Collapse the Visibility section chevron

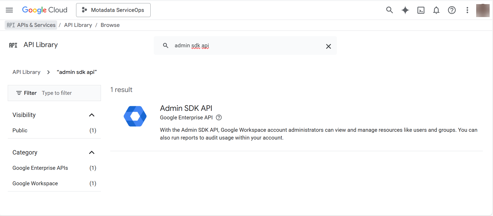(92, 115)
